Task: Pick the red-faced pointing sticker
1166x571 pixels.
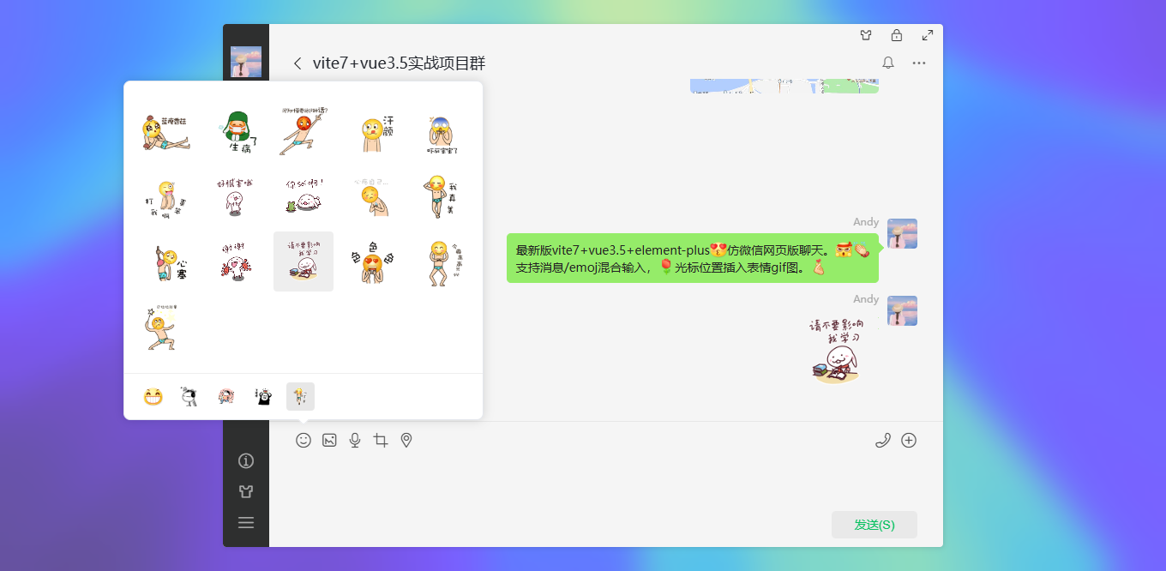Action: click(x=304, y=131)
